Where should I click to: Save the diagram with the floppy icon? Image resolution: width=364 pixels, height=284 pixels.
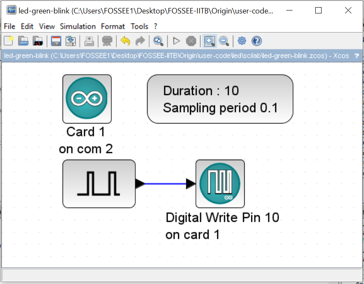(56, 41)
